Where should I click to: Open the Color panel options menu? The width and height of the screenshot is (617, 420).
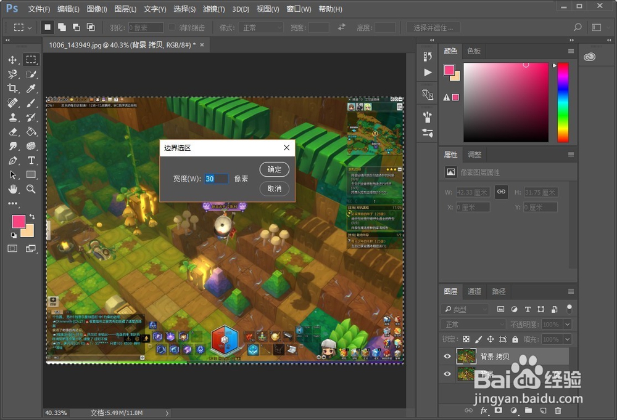571,51
